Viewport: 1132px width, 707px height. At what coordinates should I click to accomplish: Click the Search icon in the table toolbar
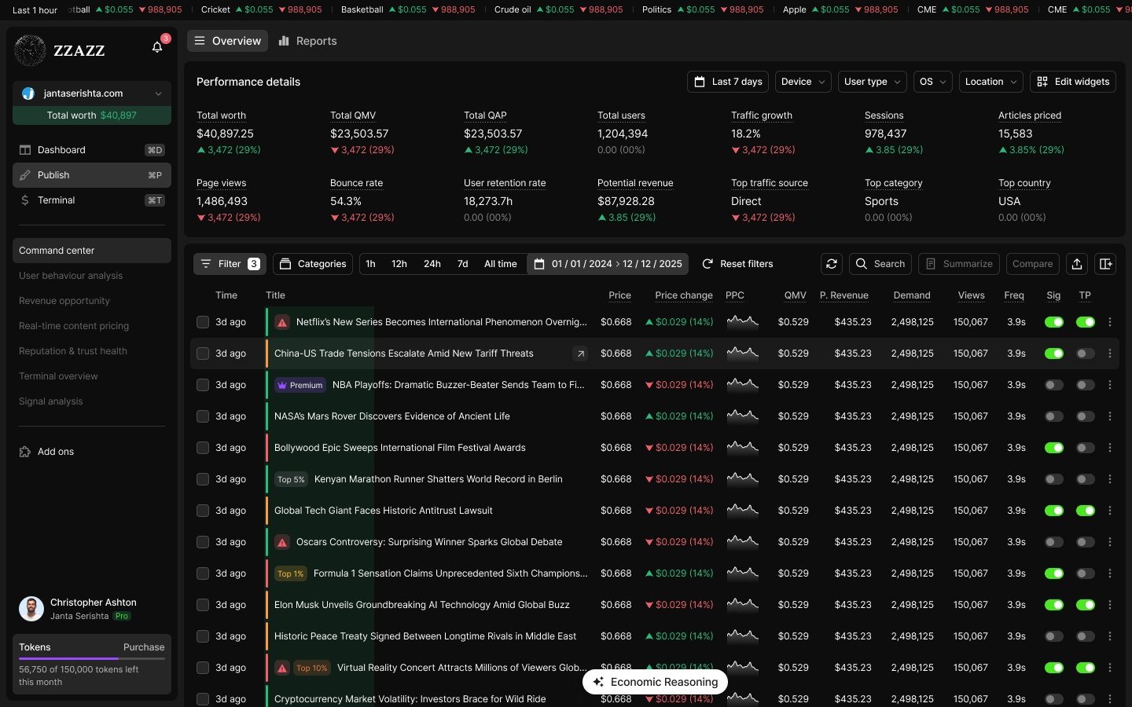(x=880, y=264)
